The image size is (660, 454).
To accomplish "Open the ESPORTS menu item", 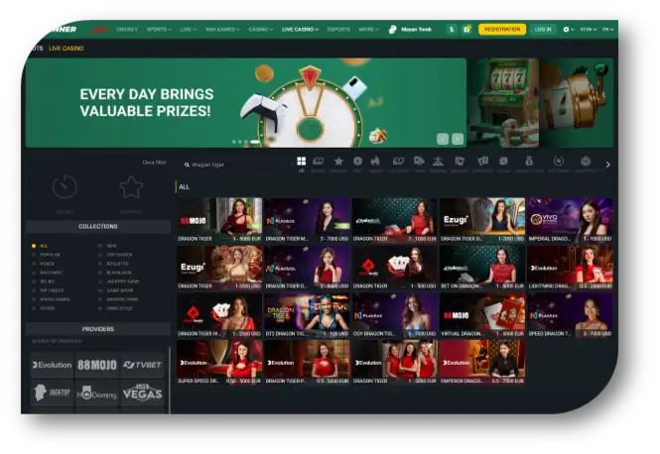I will [x=338, y=30].
